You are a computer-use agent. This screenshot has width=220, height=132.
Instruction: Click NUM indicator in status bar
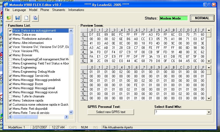pos(84,127)
